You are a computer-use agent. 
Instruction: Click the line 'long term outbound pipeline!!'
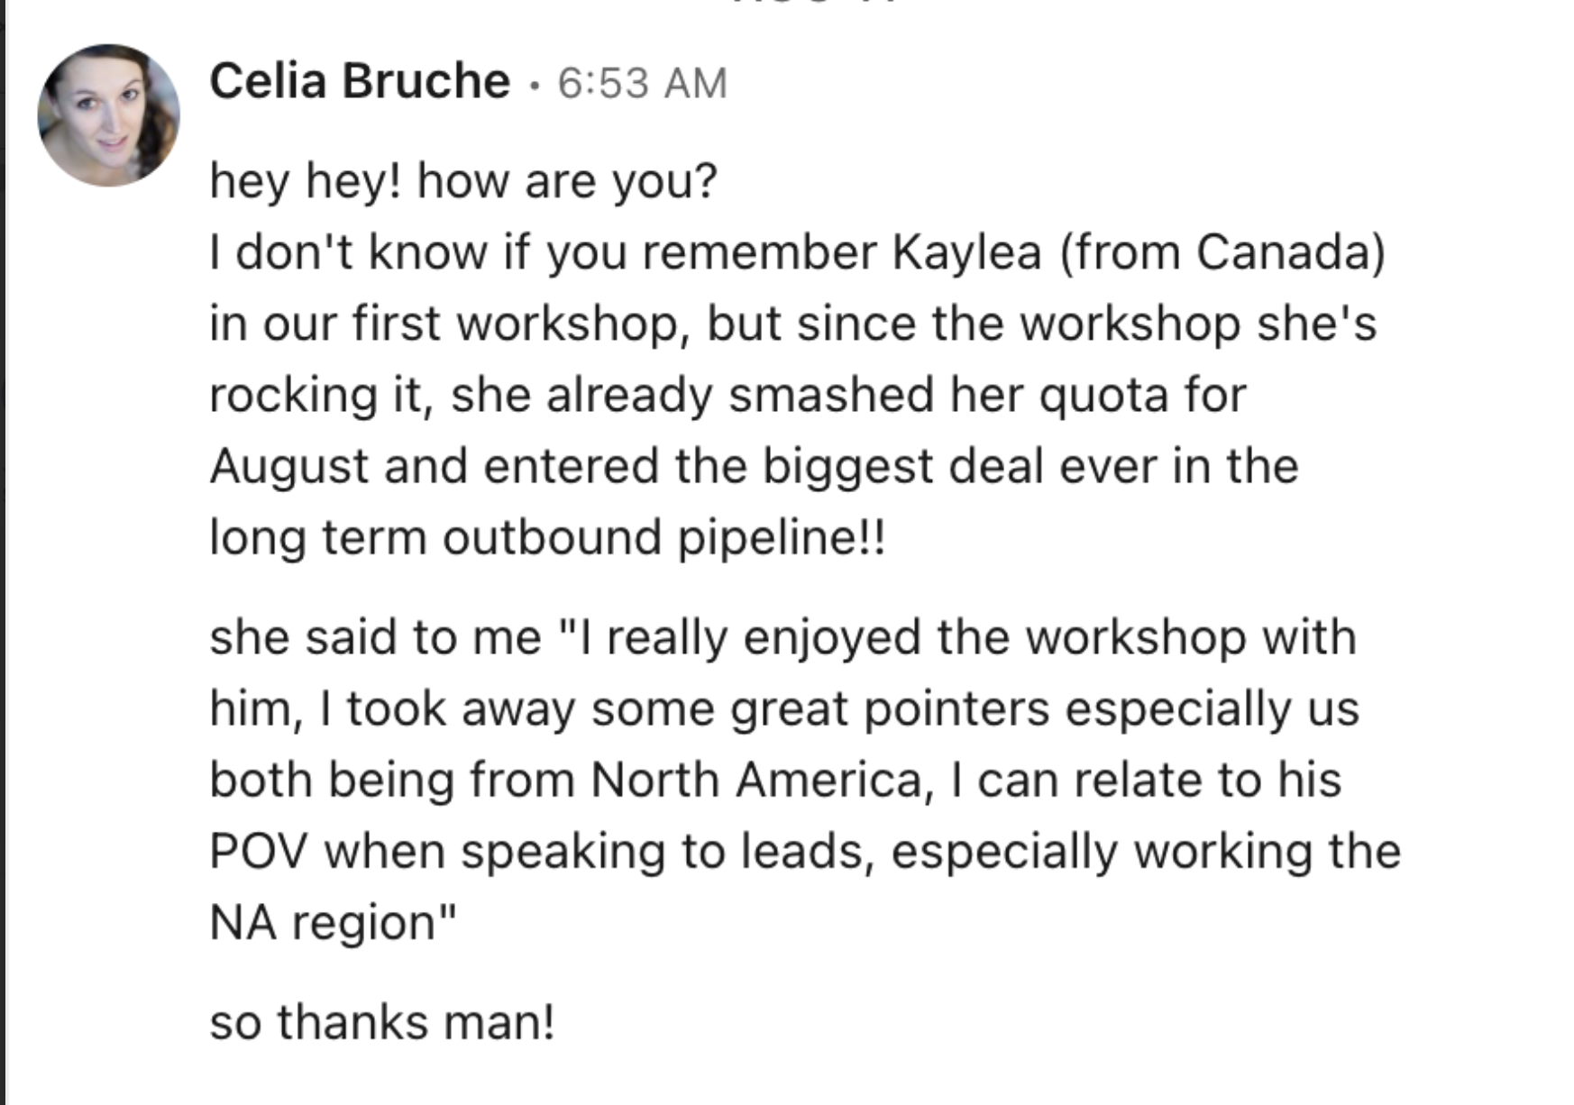click(x=547, y=537)
